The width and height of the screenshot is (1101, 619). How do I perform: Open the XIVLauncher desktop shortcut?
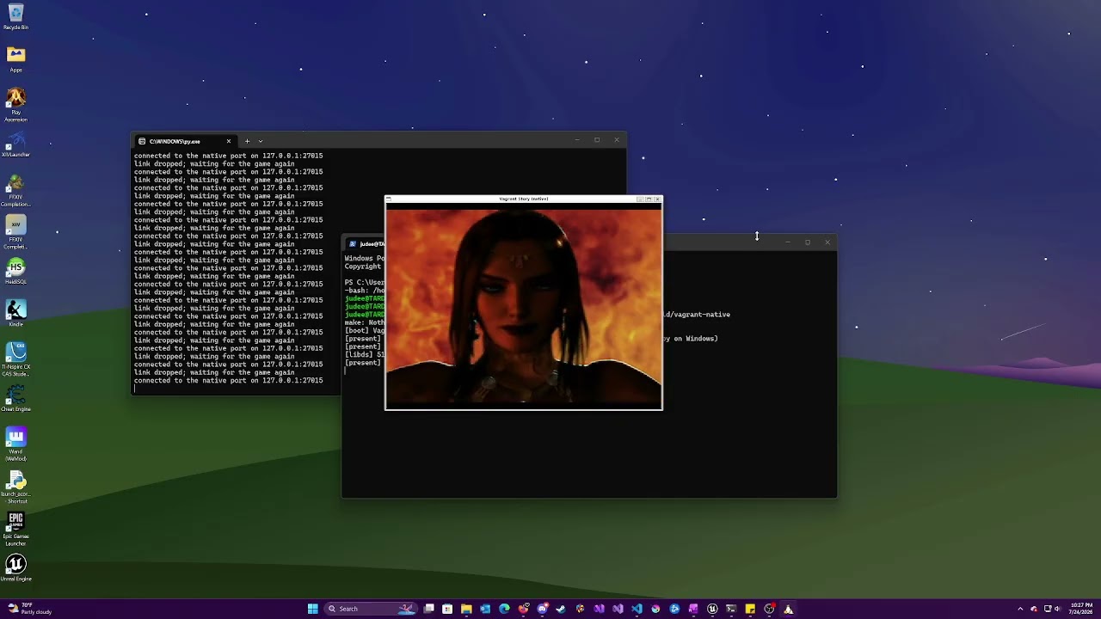tap(15, 144)
